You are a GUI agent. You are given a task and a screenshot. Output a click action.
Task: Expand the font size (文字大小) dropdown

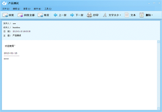pos(120,15)
